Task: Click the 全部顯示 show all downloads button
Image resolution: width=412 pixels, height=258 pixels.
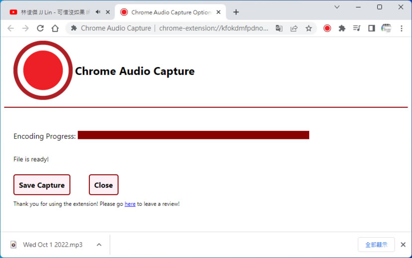Action: [376, 245]
